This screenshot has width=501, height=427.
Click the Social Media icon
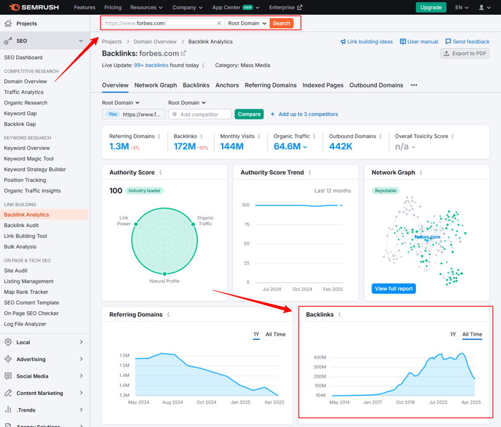click(x=8, y=376)
